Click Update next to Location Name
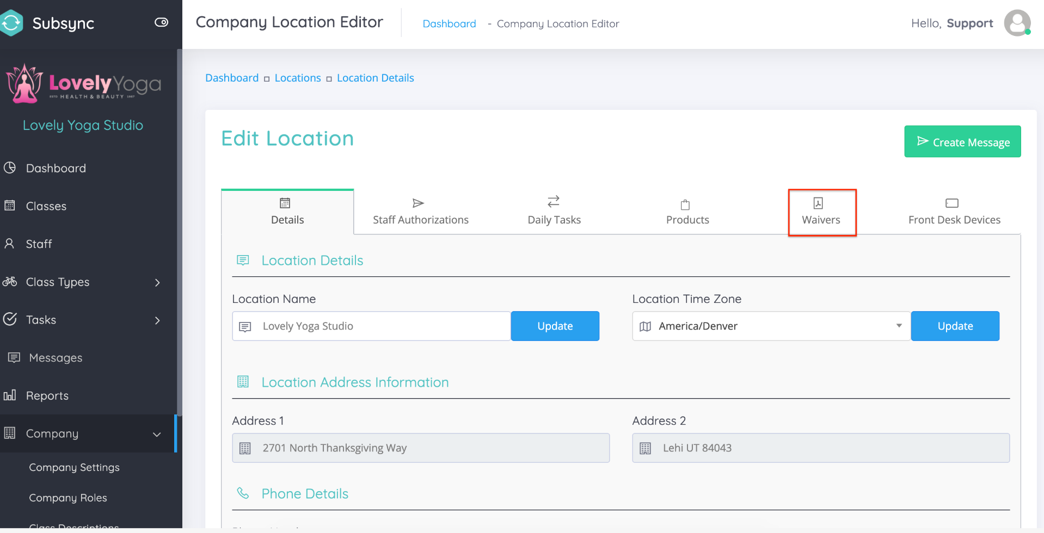Viewport: 1044px width, 533px height. (555, 326)
